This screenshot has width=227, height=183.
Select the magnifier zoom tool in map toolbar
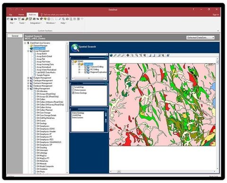coord(136,55)
